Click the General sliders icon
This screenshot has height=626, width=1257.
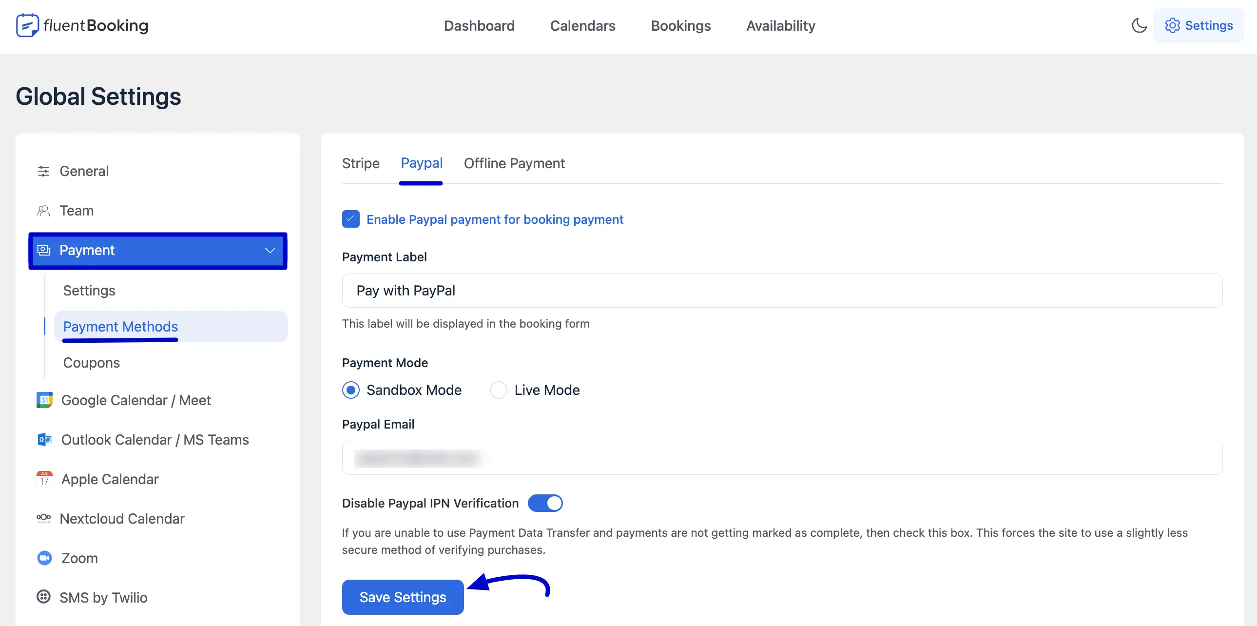tap(43, 171)
